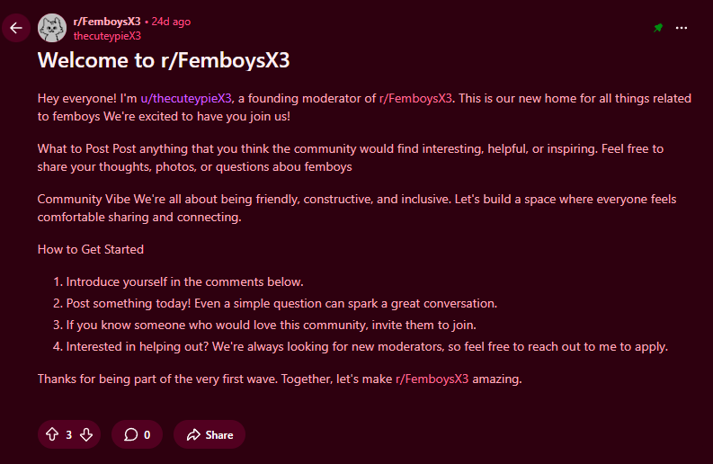Open thecuteypieX3 author profile under subreddit name
The width and height of the screenshot is (713, 464).
point(107,36)
